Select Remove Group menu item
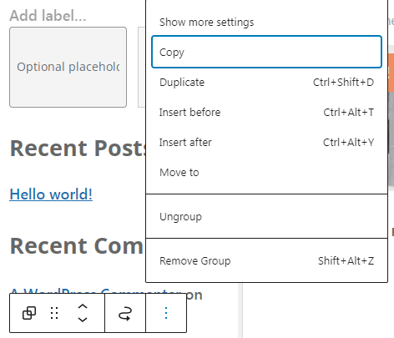This screenshot has width=394, height=338. 266,261
